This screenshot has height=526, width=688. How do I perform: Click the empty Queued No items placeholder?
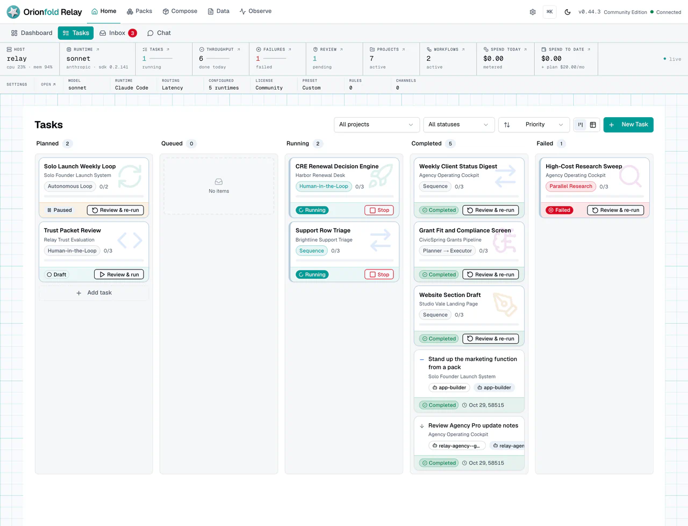[x=219, y=186]
